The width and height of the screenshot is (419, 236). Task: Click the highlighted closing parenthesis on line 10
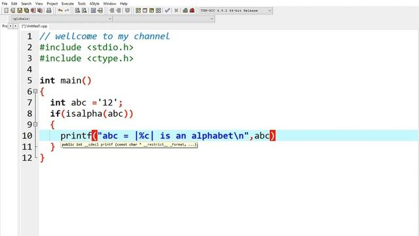coord(272,136)
